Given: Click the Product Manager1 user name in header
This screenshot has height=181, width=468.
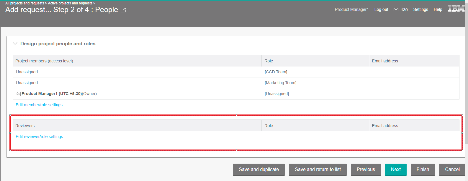Looking at the screenshot, I should click(x=351, y=10).
